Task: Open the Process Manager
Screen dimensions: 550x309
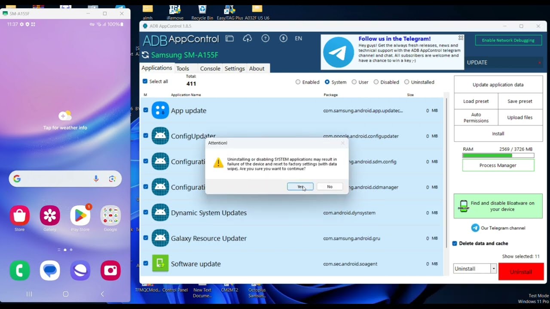Action: pos(498,165)
